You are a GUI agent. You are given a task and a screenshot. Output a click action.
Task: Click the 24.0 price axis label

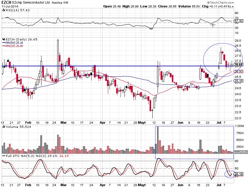click(x=238, y=94)
